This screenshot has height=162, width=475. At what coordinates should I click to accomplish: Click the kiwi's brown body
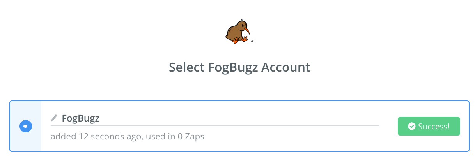pyautogui.click(x=235, y=32)
